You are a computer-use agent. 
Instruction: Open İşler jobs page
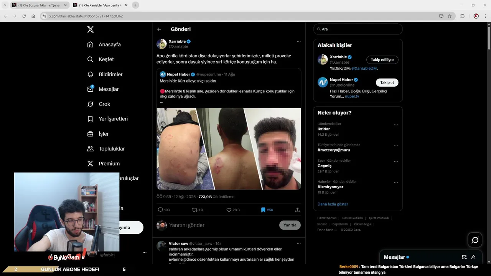click(x=98, y=134)
